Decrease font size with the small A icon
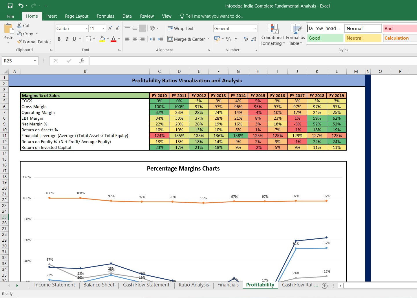 click(117, 28)
